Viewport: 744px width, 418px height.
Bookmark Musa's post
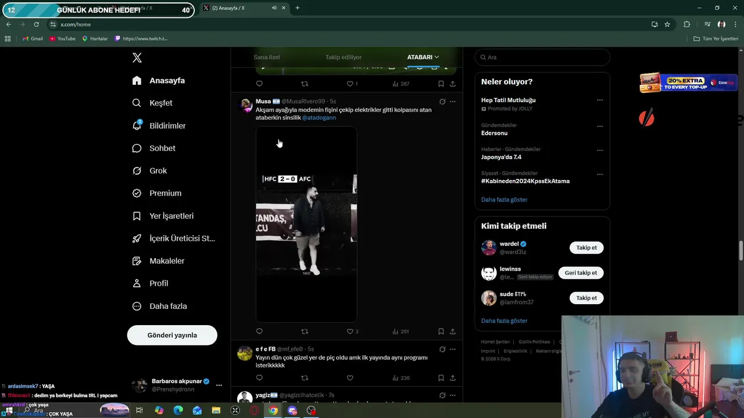pos(441,331)
